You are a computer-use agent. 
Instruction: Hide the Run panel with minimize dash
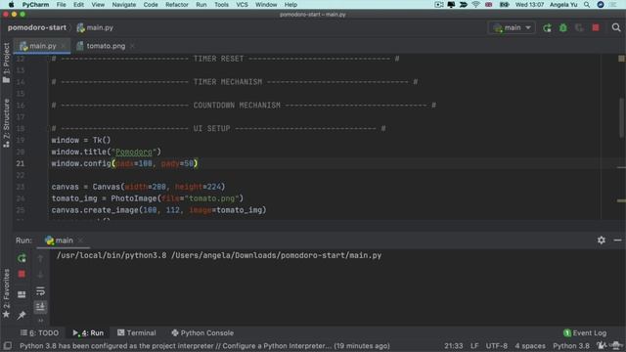[617, 241]
